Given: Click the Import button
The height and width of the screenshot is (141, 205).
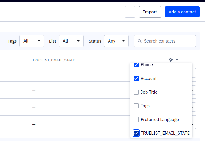Looking at the screenshot, I should (150, 12).
